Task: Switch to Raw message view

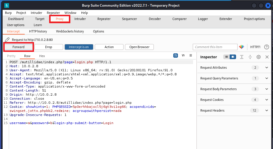Action: click(27, 56)
